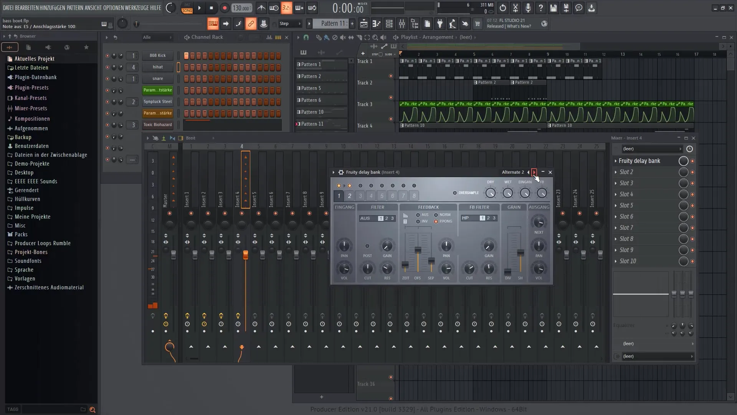The height and width of the screenshot is (415, 737).
Task: Open the Toxic Biohazard channel button
Action: tap(158, 124)
